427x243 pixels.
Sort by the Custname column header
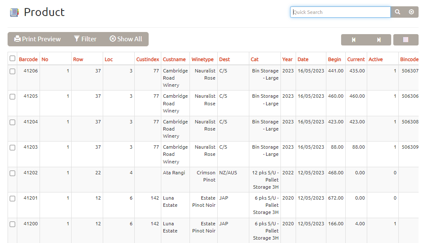tap(174, 59)
